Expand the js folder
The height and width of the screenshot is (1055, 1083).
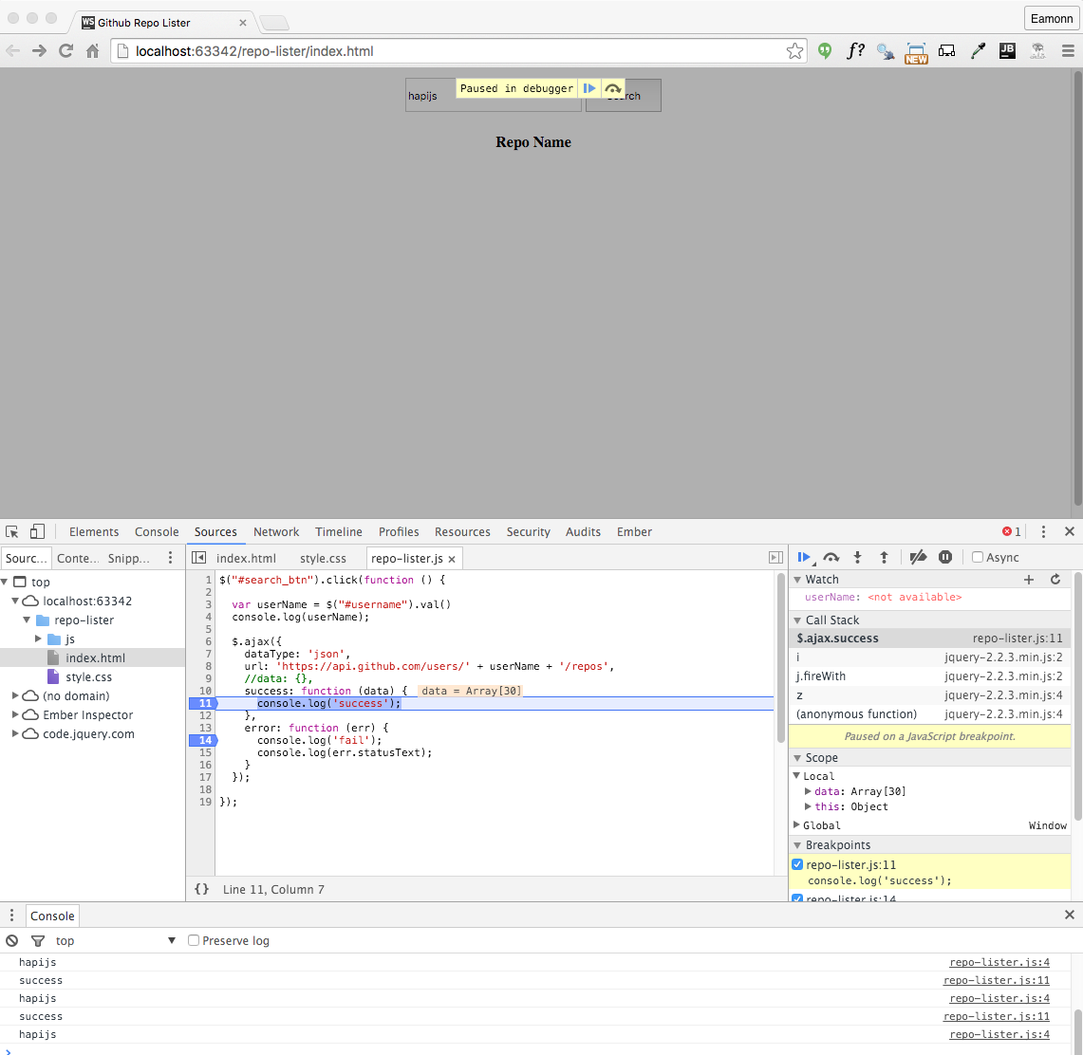tap(39, 639)
